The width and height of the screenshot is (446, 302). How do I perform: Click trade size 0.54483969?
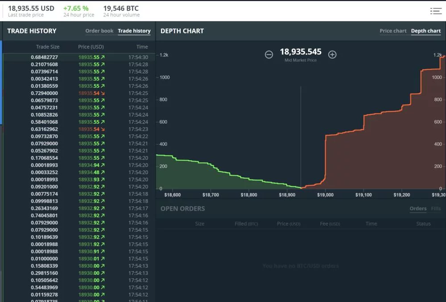(x=44, y=287)
